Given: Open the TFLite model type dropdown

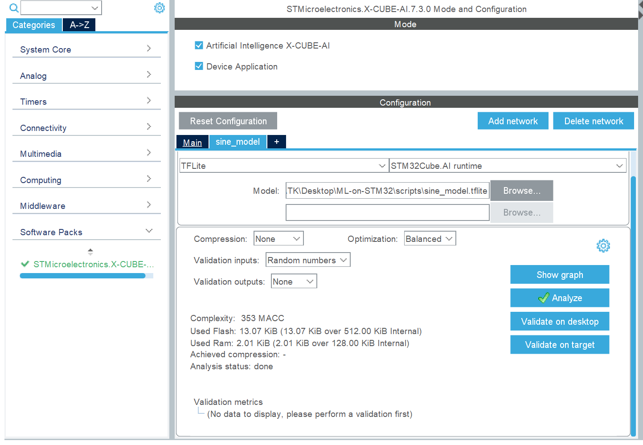Looking at the screenshot, I should 283,166.
